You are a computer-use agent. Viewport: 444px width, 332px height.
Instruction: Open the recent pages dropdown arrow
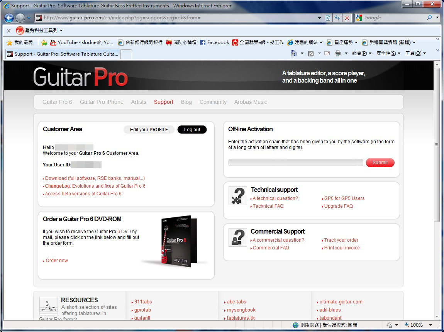29,18
